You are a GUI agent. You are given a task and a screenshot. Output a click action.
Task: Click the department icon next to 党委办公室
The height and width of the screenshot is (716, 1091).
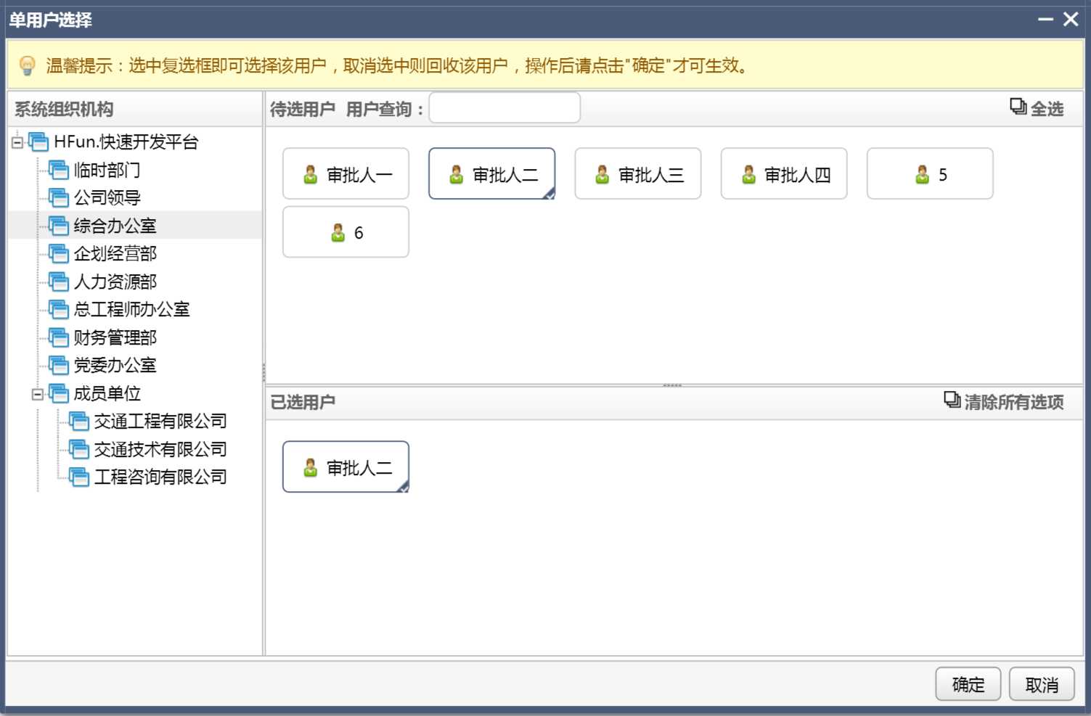point(58,365)
